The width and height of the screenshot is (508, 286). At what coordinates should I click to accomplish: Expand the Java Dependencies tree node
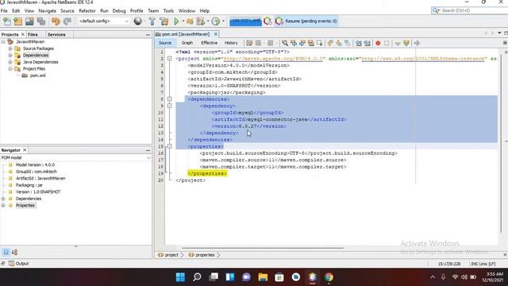tap(10, 62)
